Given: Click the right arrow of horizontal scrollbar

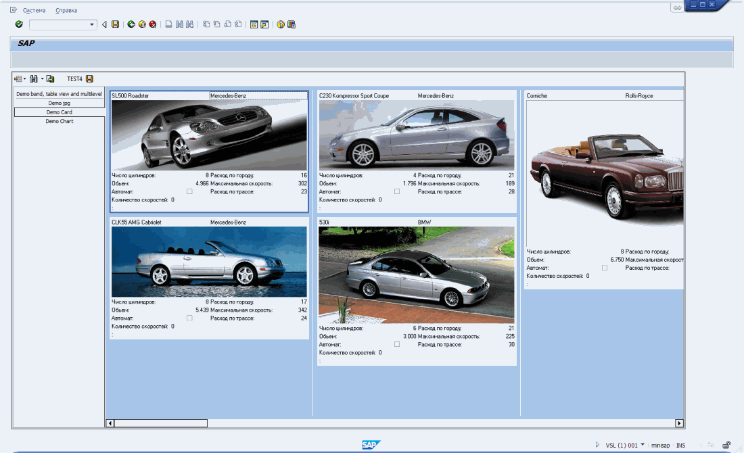Looking at the screenshot, I should 680,423.
